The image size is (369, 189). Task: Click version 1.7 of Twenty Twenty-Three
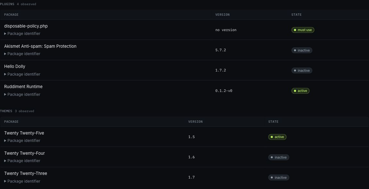191,177
